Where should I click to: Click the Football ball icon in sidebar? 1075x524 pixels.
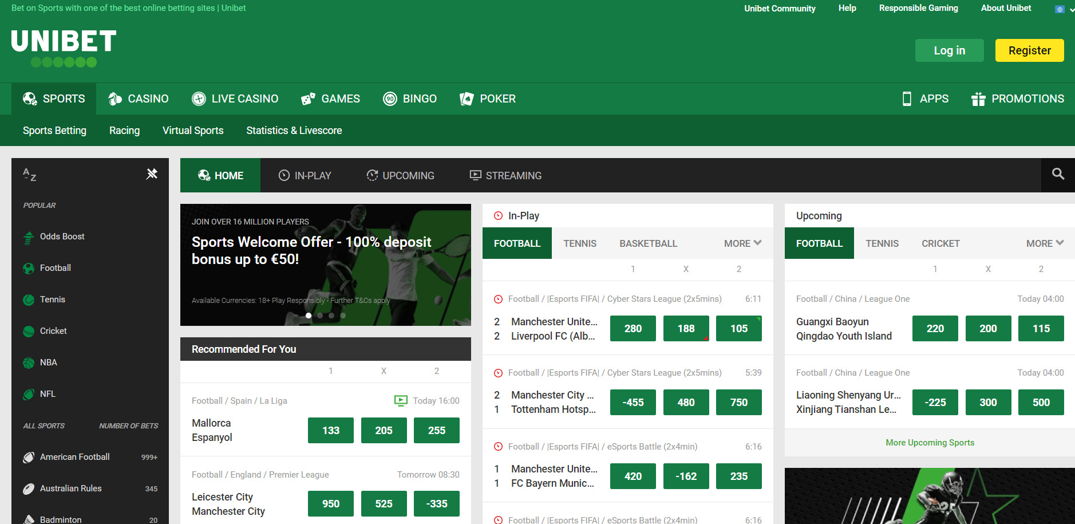(x=29, y=268)
